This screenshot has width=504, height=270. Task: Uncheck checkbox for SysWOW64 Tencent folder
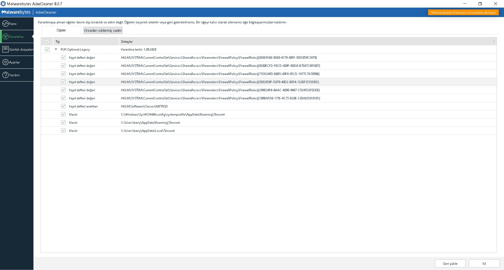coord(63,114)
